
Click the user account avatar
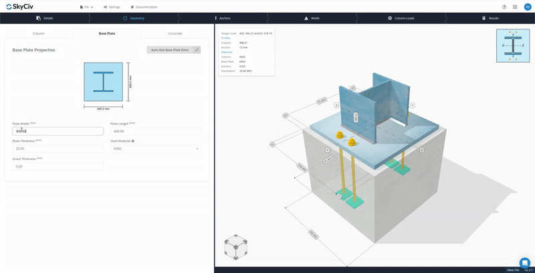coord(526,6)
